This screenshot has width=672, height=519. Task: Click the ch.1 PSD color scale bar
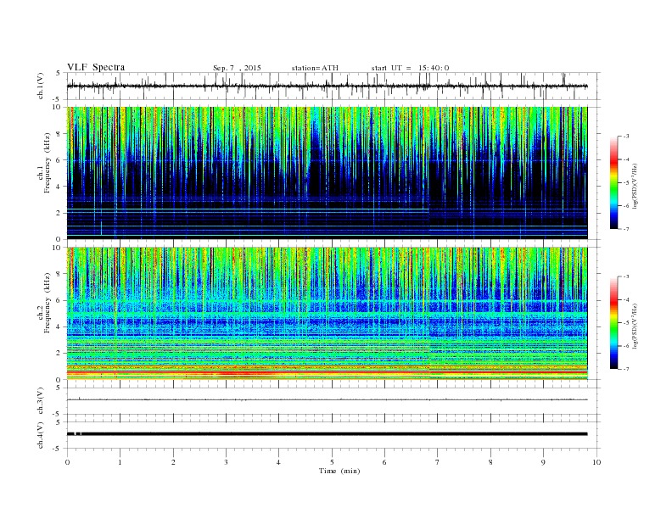(614, 182)
